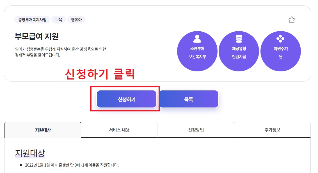Select the 추가정보 tab
Viewport: 318px width, 173px height.
click(272, 130)
